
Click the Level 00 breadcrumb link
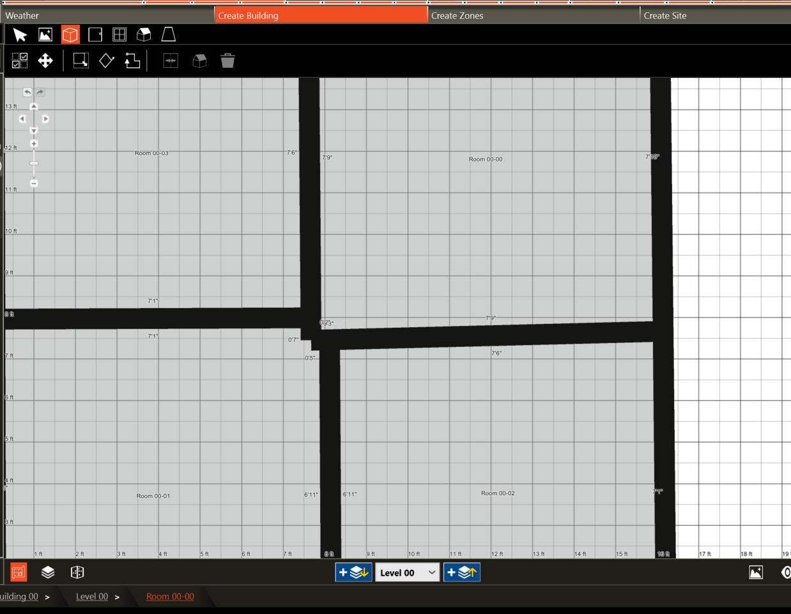tap(92, 597)
